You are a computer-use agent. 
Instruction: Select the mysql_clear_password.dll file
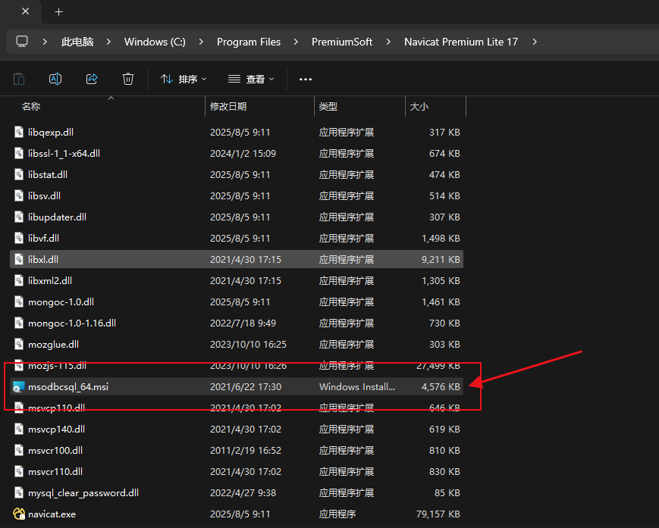[83, 493]
